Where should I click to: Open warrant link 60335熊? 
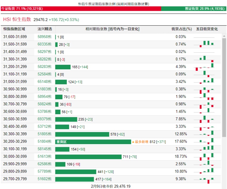(44, 44)
